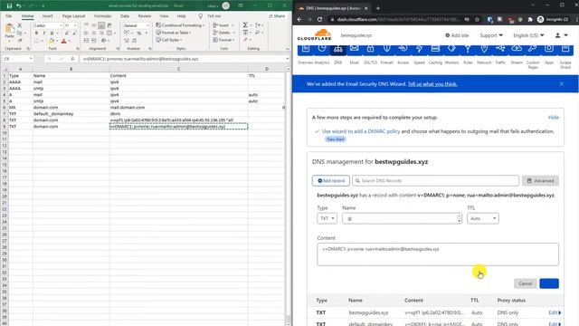
Task: Click Tell us what you think link
Action: pyautogui.click(x=432, y=84)
